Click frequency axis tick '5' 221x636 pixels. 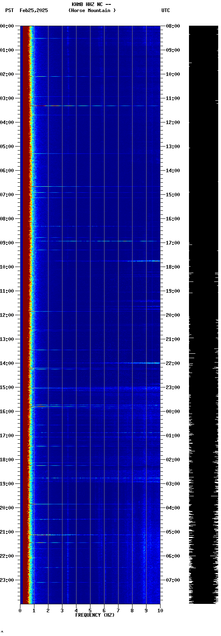(90, 611)
